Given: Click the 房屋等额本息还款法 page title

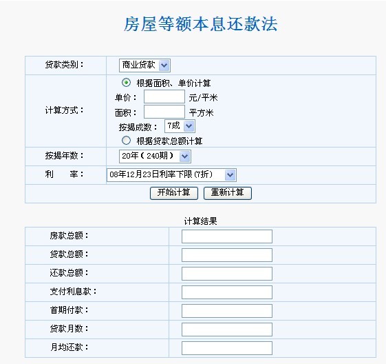Looking at the screenshot, I should [200, 24].
